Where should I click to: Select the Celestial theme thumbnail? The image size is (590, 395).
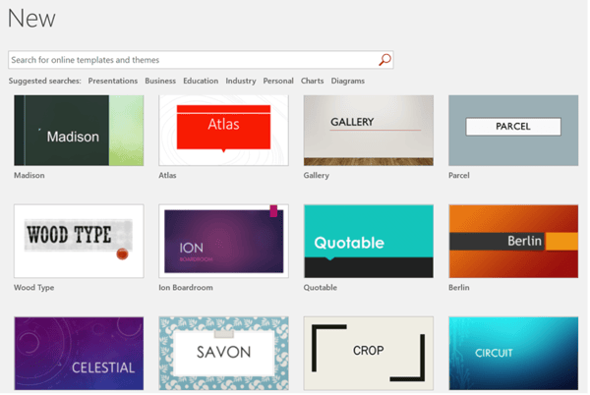[x=79, y=354]
